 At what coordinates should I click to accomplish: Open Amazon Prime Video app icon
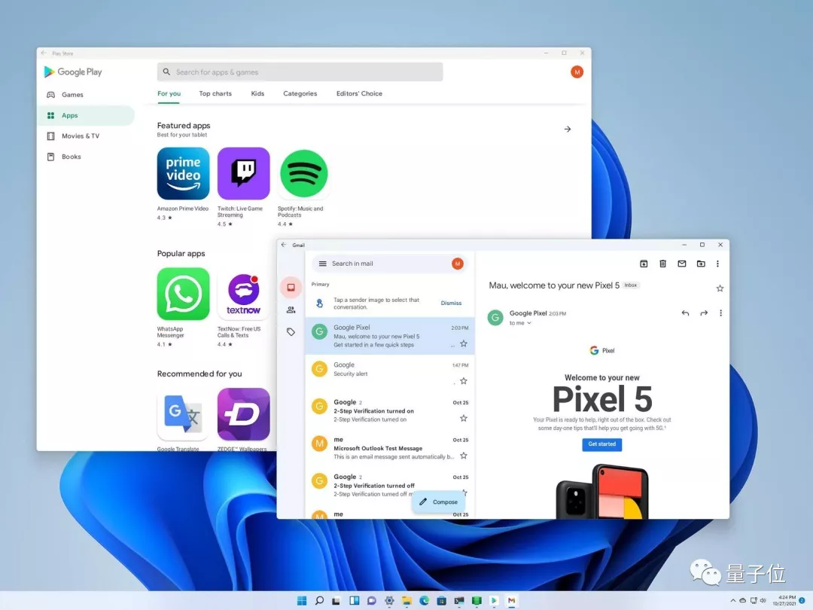[x=183, y=173]
